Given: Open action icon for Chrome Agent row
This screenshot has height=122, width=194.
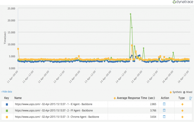Looking at the screenshot, I should point(164,117).
